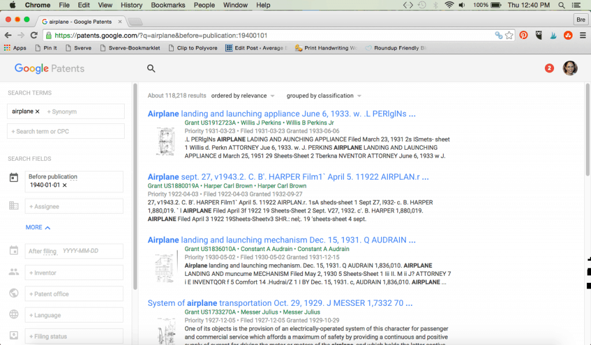The width and height of the screenshot is (591, 345).
Task: Open the Pin It bookmark
Action: [x=46, y=48]
